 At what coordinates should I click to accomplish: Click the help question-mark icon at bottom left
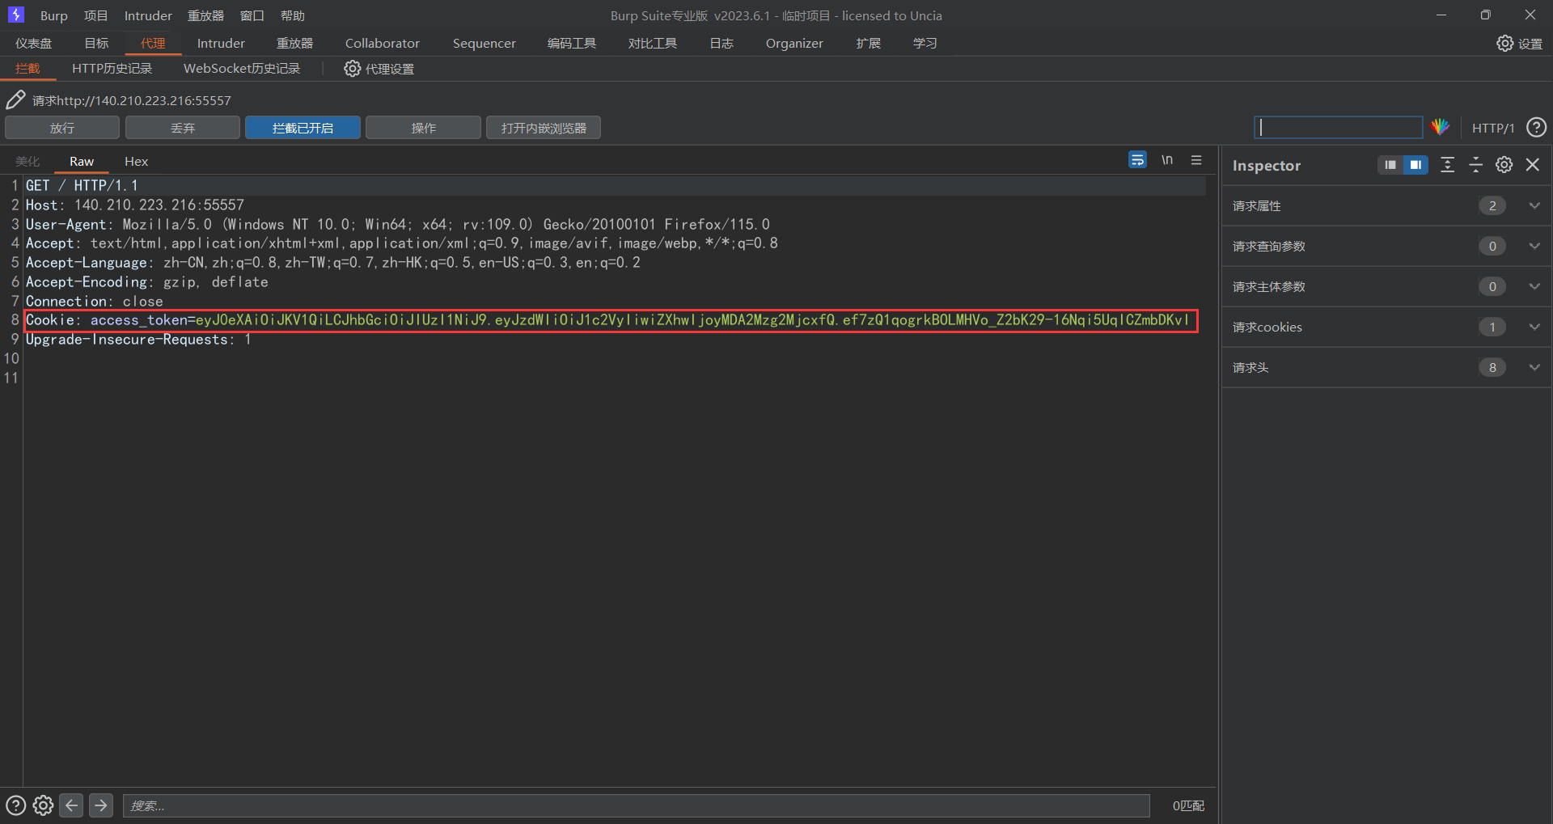click(x=15, y=805)
